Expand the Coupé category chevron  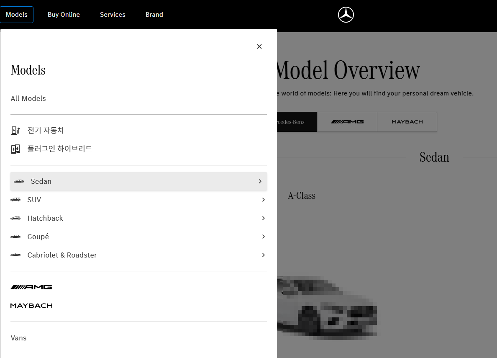tap(264, 237)
